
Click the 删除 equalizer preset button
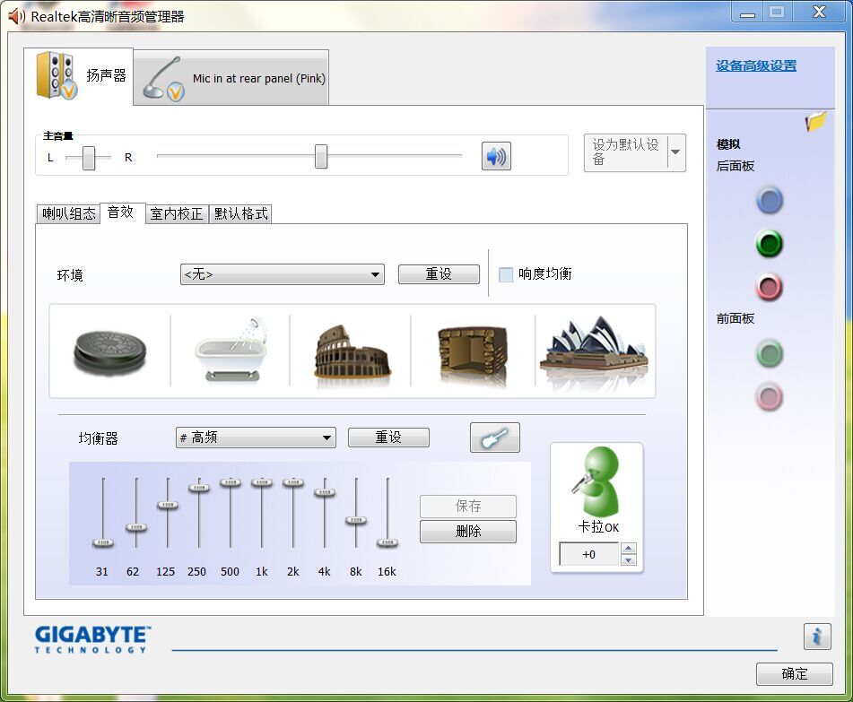pos(468,532)
